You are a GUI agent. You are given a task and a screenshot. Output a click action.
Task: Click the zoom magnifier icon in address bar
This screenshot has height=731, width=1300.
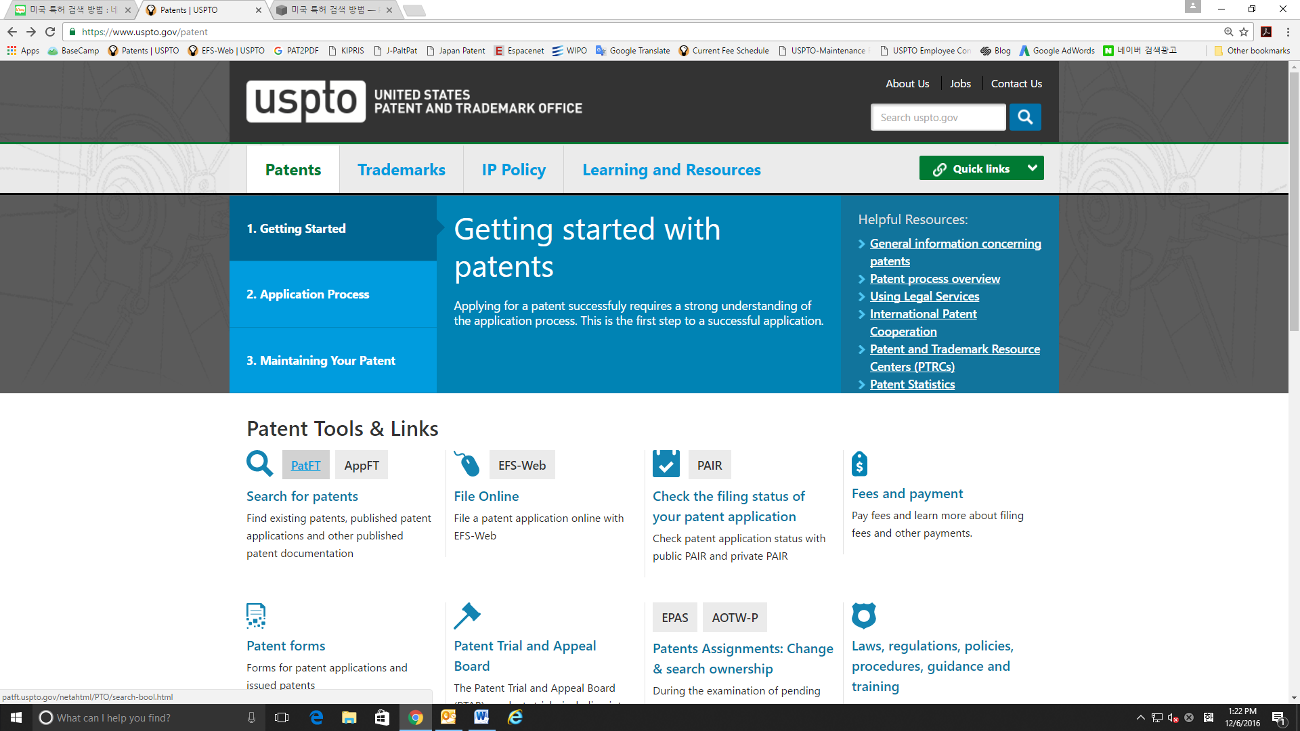[x=1228, y=32]
